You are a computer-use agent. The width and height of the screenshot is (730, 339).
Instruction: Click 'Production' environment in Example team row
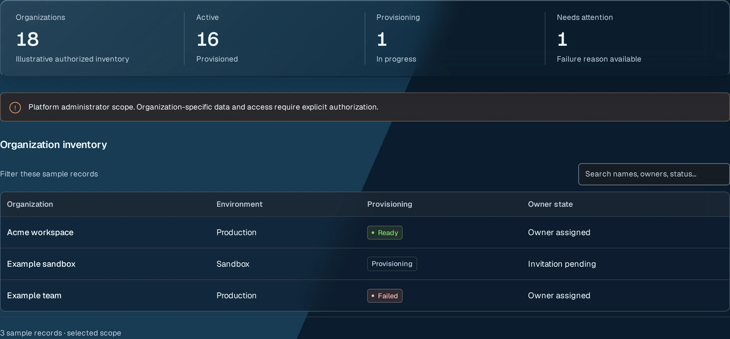[x=236, y=295]
